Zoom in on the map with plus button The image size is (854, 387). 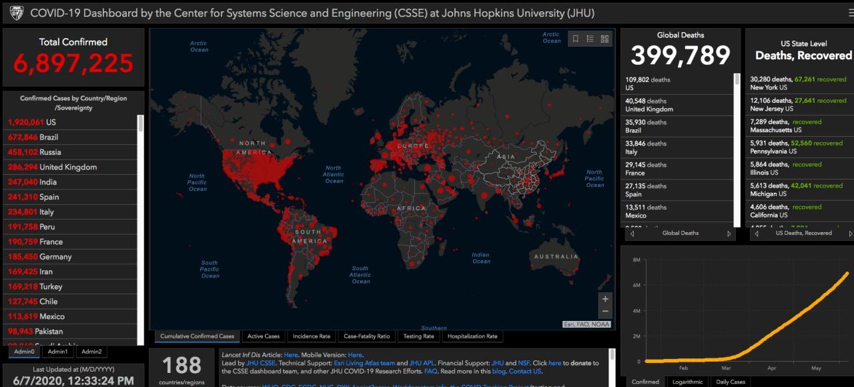coord(605,299)
